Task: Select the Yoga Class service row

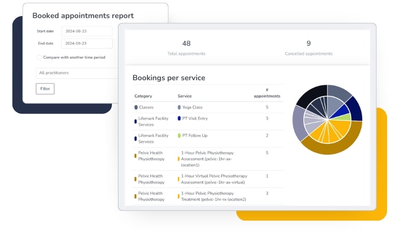Action: (207, 107)
